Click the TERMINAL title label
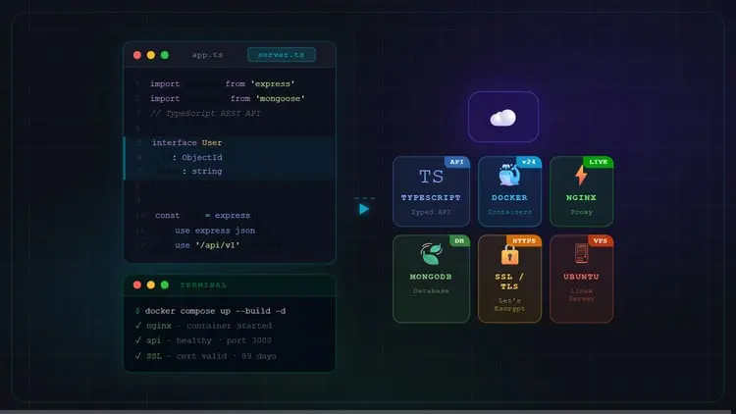Image resolution: width=736 pixels, height=414 pixels. click(203, 285)
